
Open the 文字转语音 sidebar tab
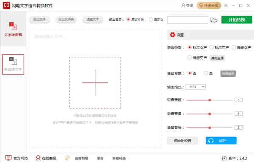(x=13, y=29)
